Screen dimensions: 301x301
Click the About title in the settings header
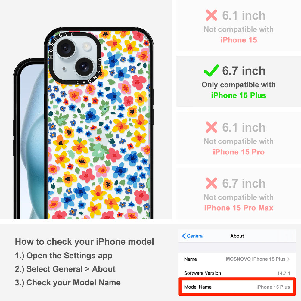point(237,236)
